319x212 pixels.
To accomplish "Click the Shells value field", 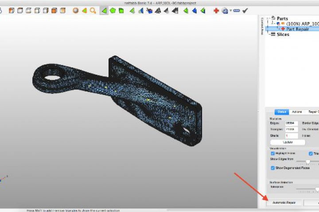I will pyautogui.click(x=292, y=136).
